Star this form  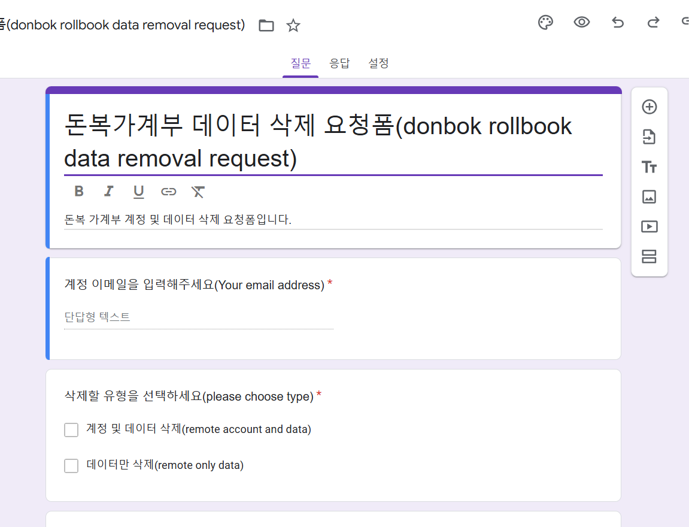point(293,26)
